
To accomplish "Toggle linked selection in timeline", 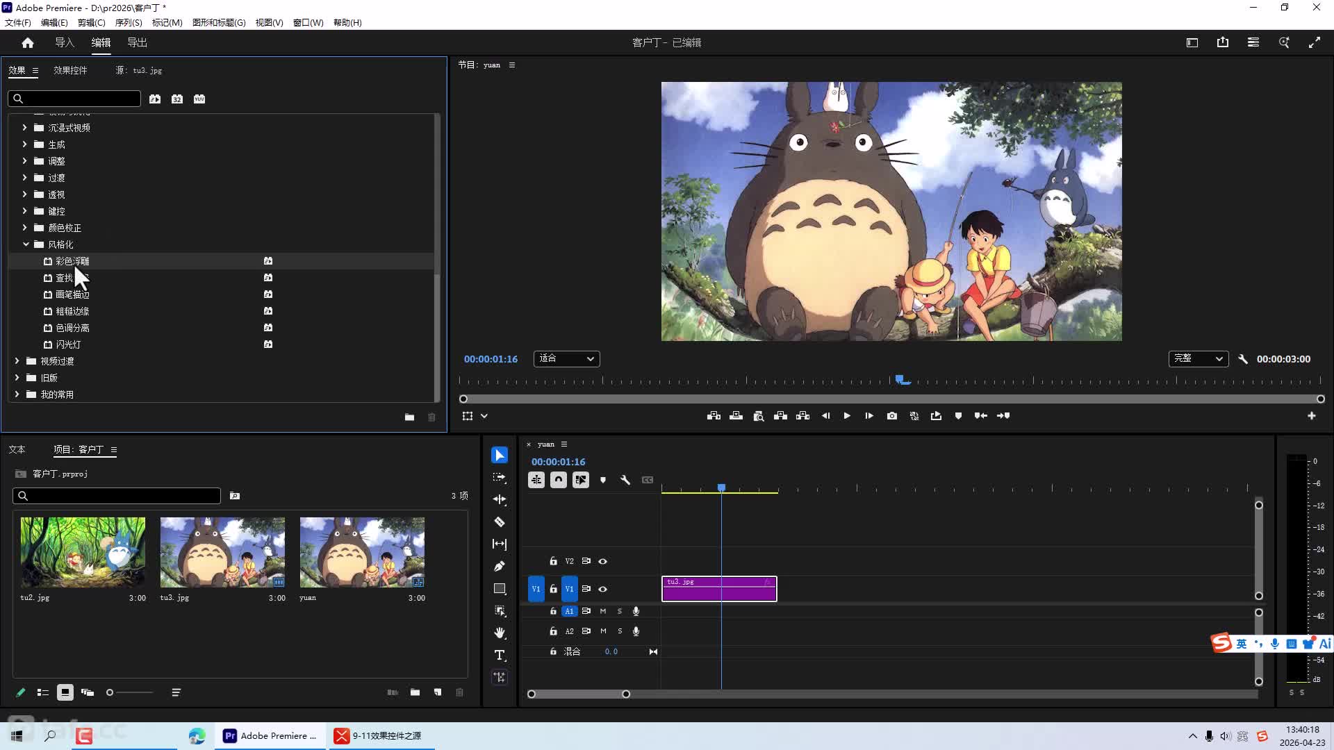I will [581, 480].
